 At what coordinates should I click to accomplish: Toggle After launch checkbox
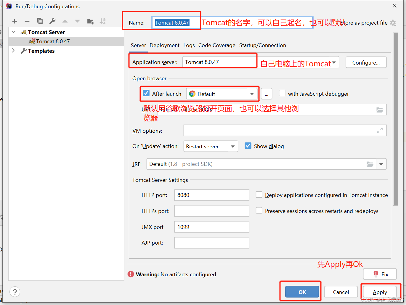[146, 93]
